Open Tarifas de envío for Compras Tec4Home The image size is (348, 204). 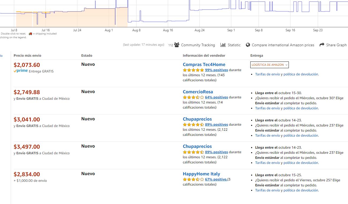pyautogui.click(x=267, y=74)
